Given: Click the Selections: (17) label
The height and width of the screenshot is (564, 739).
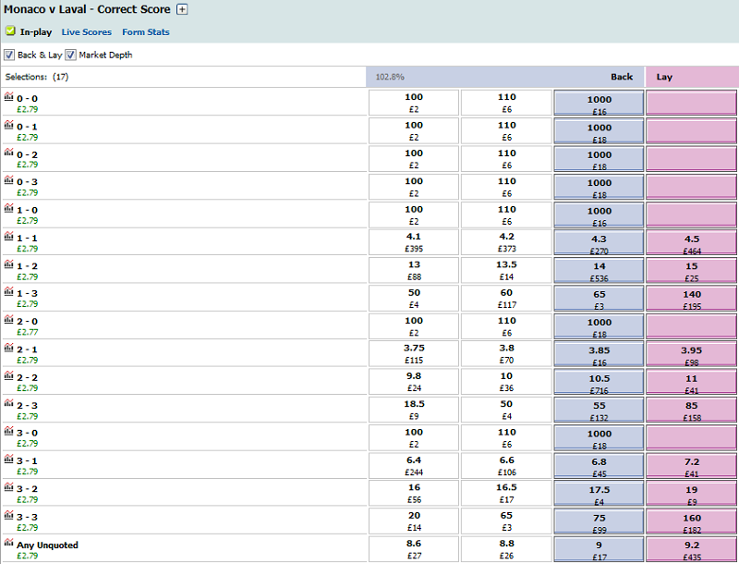Looking at the screenshot, I should (x=37, y=77).
